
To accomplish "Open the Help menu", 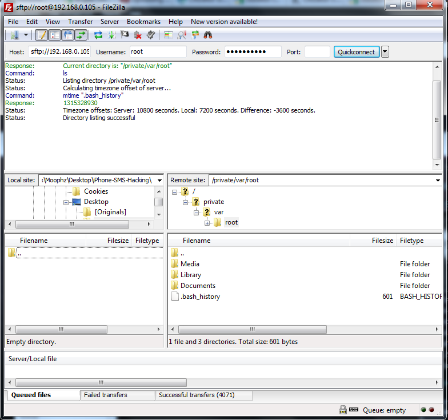I will tap(175, 22).
